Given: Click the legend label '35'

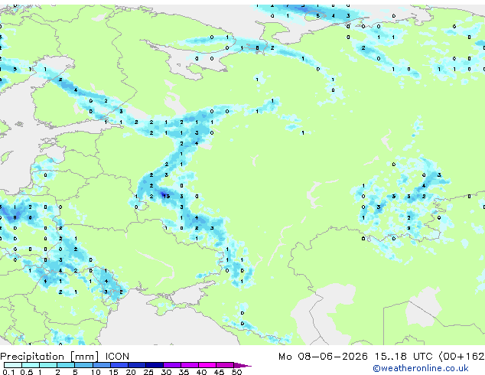Looking at the screenshot, I should pos(184,372).
